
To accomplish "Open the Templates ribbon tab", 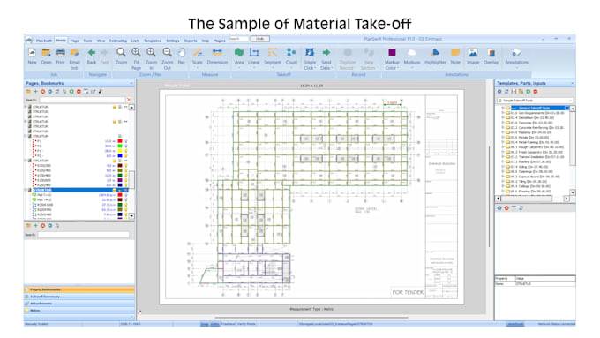I will click(153, 41).
